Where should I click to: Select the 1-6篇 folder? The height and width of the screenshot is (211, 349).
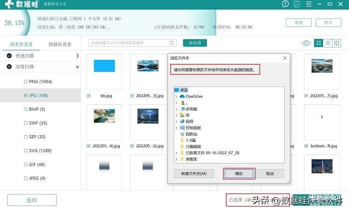191,140
